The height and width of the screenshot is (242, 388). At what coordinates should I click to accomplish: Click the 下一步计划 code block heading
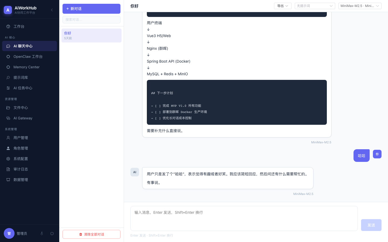pos(162,93)
